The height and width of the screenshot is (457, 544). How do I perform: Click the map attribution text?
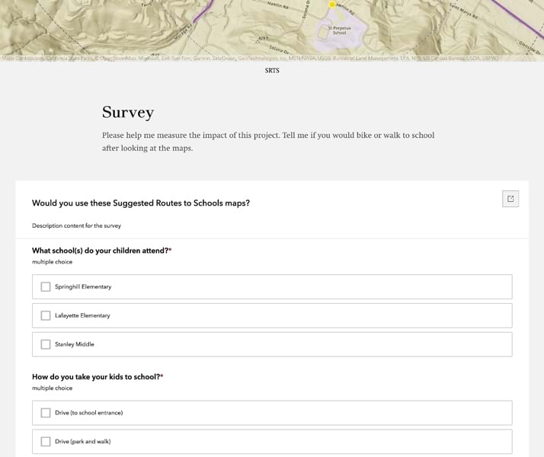click(x=251, y=58)
